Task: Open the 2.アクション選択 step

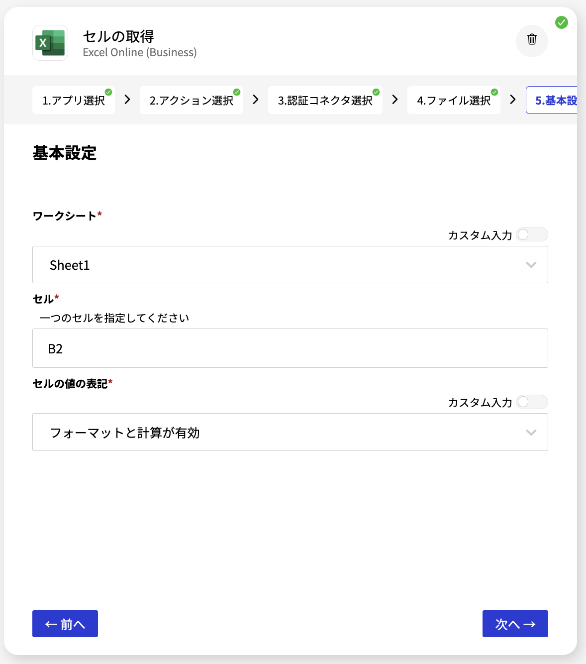Action: (192, 100)
